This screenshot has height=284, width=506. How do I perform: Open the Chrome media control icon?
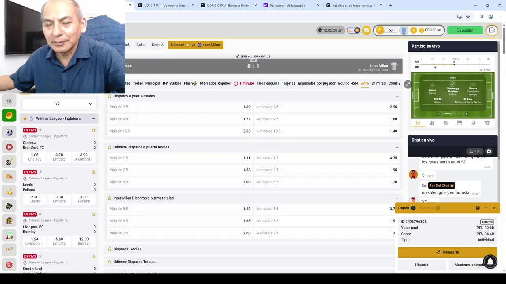tap(481, 17)
